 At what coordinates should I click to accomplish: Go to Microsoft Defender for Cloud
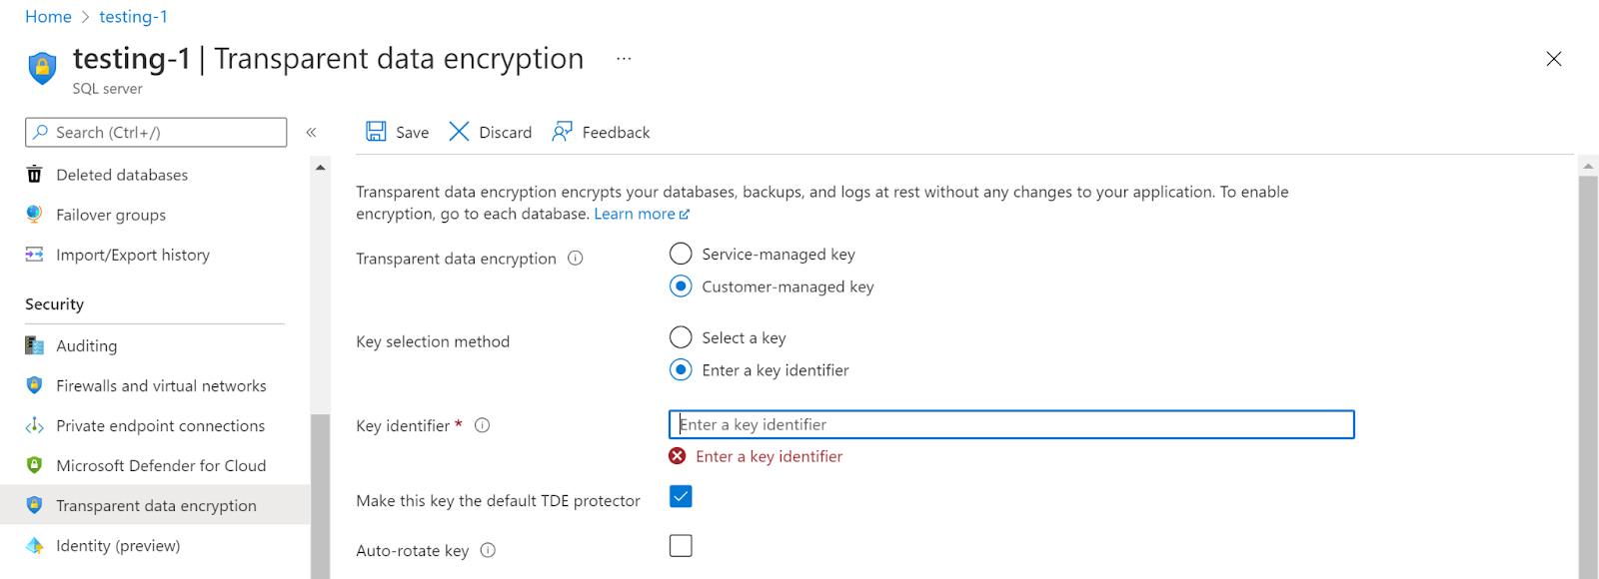[161, 465]
